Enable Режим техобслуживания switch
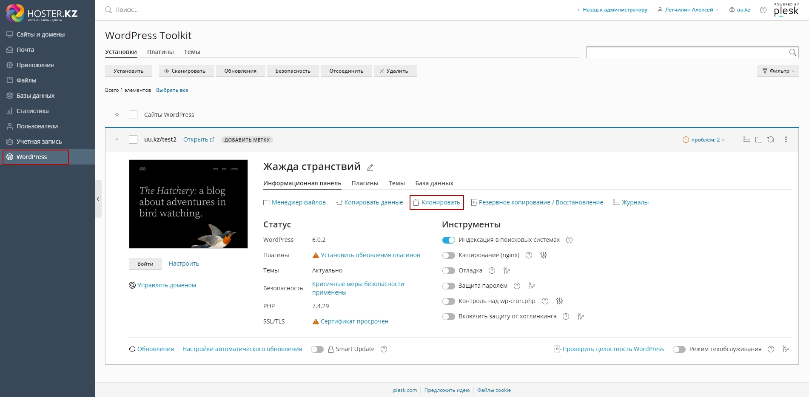Screen dimensions: 809x397 679,349
